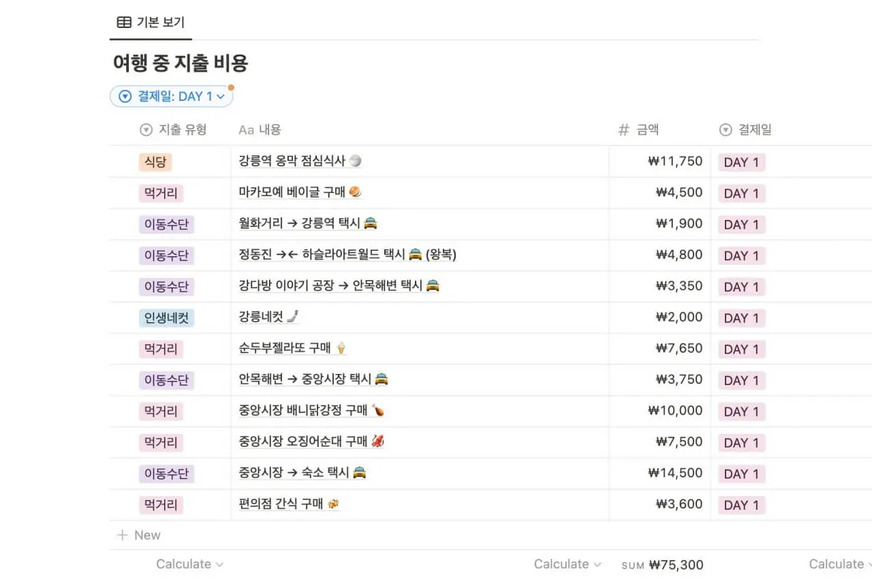This screenshot has height=584, width=872.
Task: Click the ice cream emoji after 순두부젤라또 구매
Action: pyautogui.click(x=340, y=348)
